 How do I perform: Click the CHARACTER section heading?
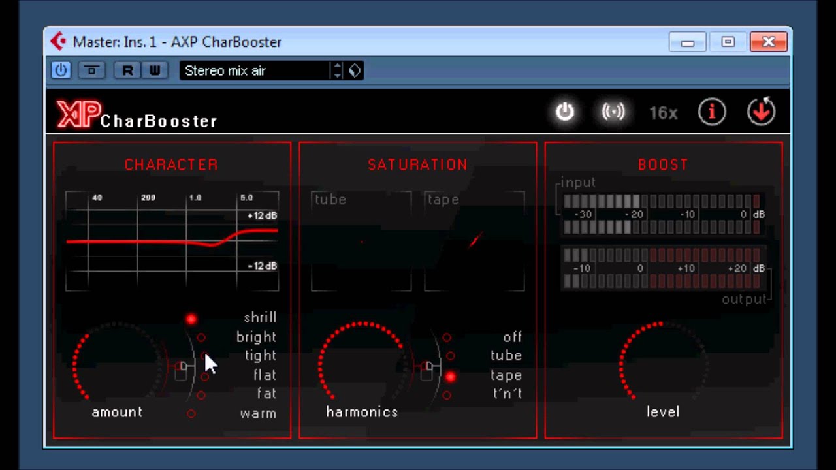[x=172, y=164]
